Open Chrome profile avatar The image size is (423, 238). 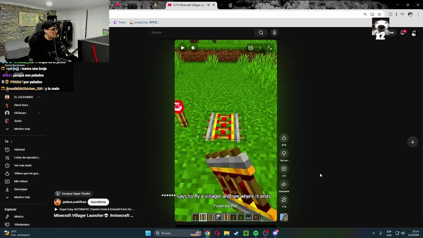tap(410, 14)
